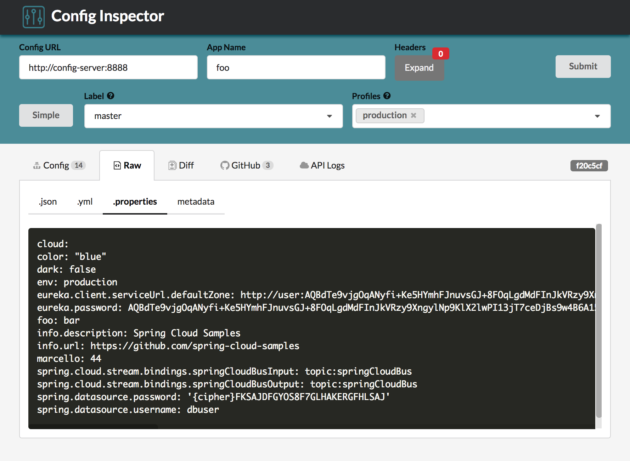
Task: Click the line 'foo: bar'
Action: point(58,320)
